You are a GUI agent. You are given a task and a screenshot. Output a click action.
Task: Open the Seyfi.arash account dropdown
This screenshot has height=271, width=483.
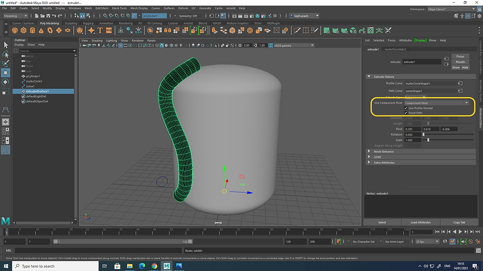click(304, 16)
